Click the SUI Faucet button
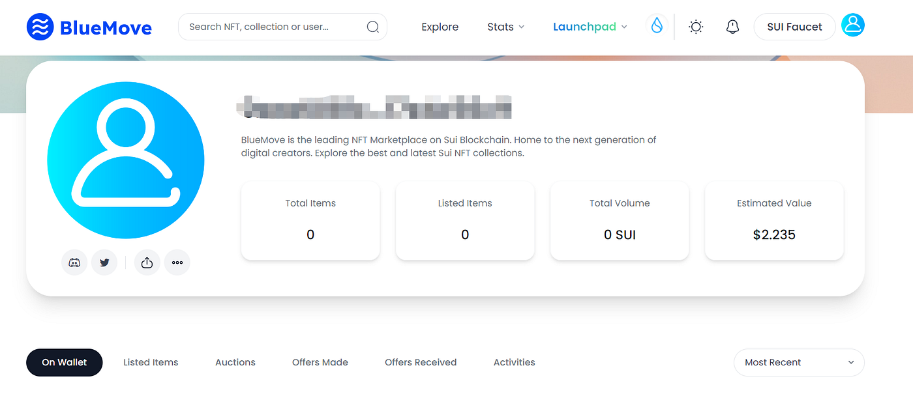The height and width of the screenshot is (398, 913). (x=794, y=27)
